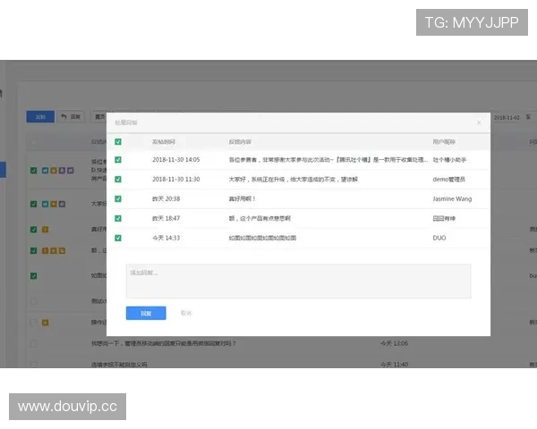Click the orange tag icon in background 真好用 row
The height and width of the screenshot is (429, 537).
coord(46,229)
